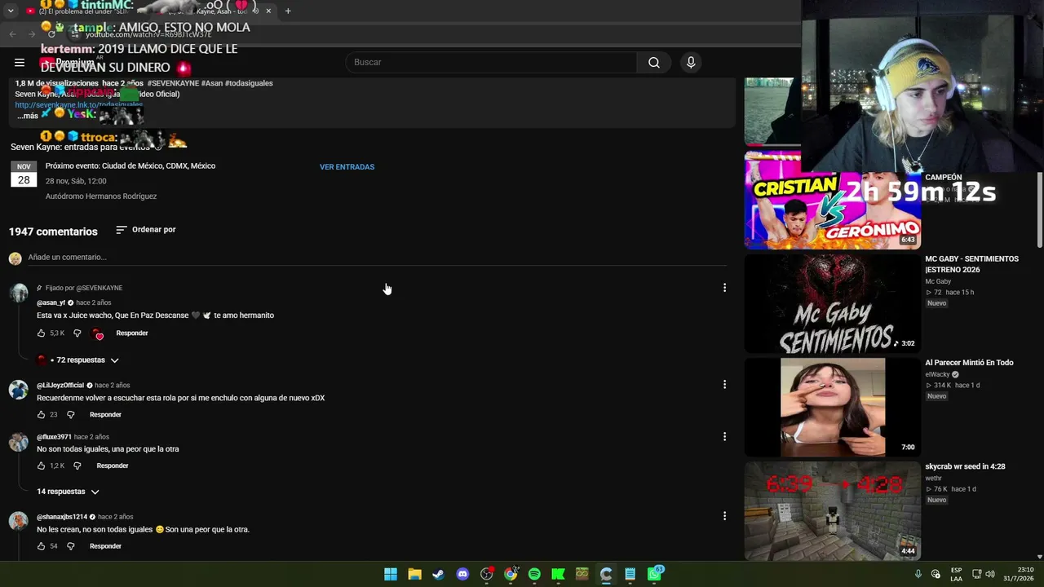The width and height of the screenshot is (1044, 587).
Task: Click the system tray microphone icon
Action: [918, 574]
